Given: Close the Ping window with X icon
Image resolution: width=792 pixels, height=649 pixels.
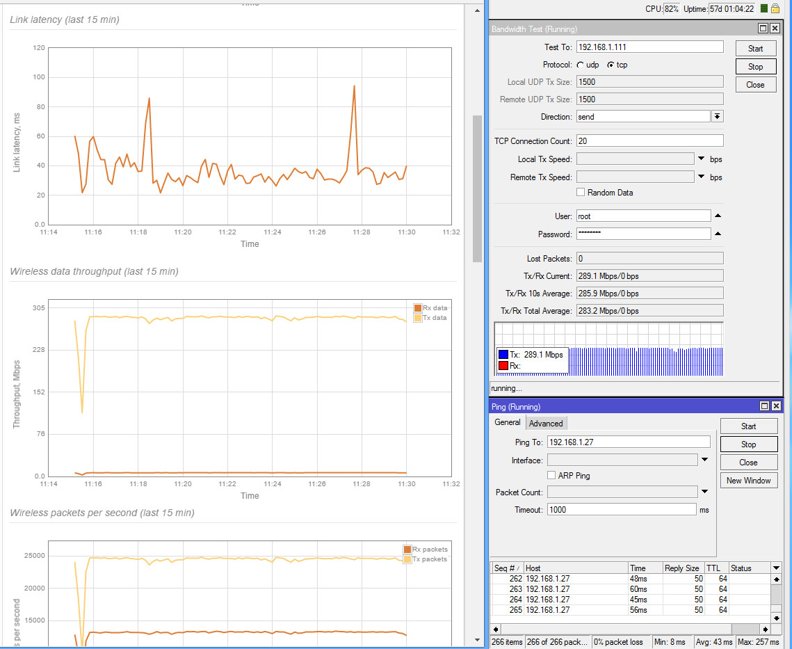Looking at the screenshot, I should point(776,406).
